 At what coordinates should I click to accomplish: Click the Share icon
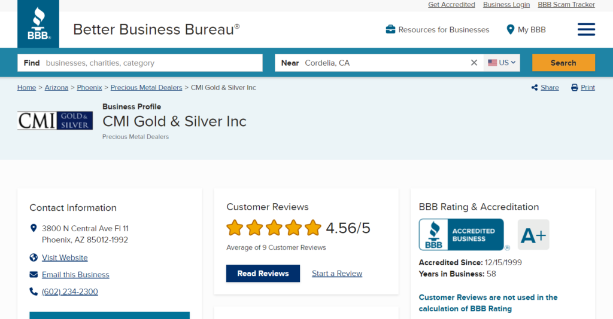[x=535, y=88]
